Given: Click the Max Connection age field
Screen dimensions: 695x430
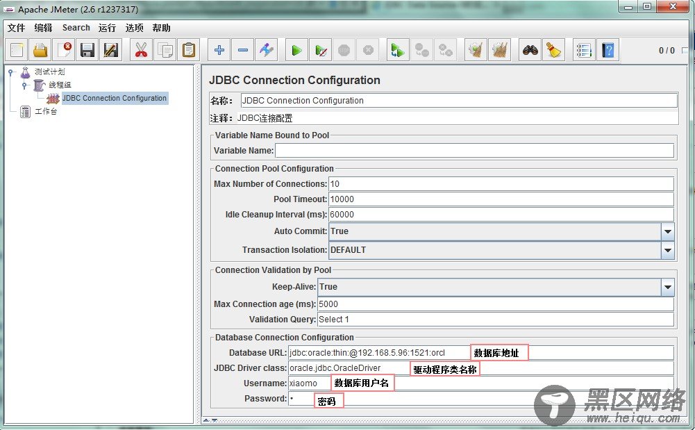Looking at the screenshot, I should click(x=496, y=304).
